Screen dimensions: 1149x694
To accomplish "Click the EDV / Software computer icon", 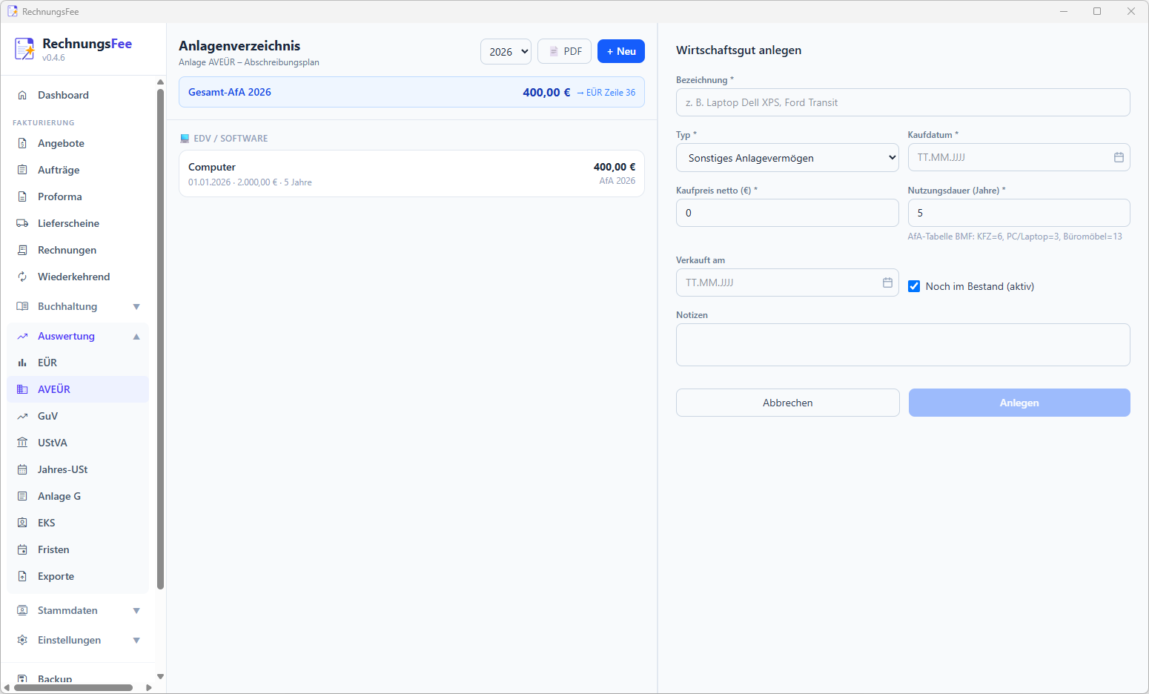I will point(185,139).
